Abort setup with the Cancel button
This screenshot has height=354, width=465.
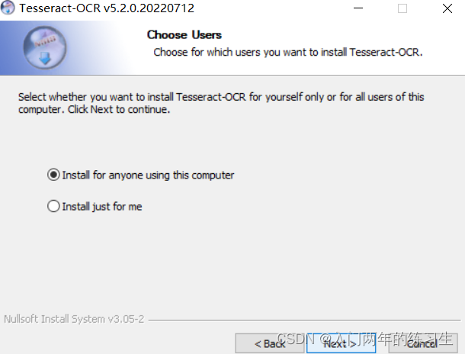pyautogui.click(x=423, y=343)
